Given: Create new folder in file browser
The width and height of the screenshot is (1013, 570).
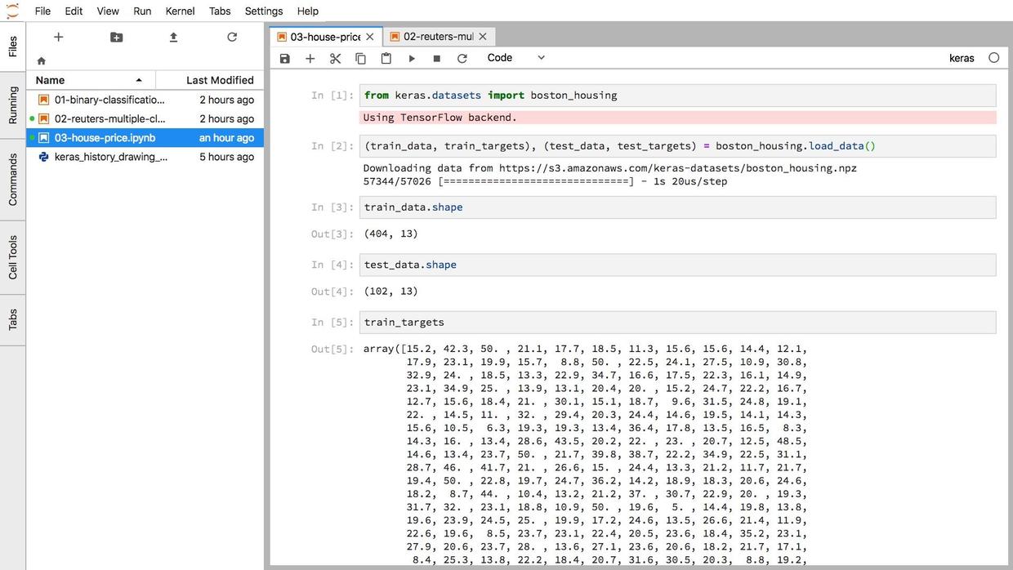Looking at the screenshot, I should tap(116, 38).
